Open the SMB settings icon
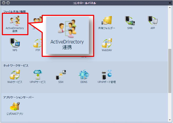The width and height of the screenshot is (173, 123). (130, 23)
